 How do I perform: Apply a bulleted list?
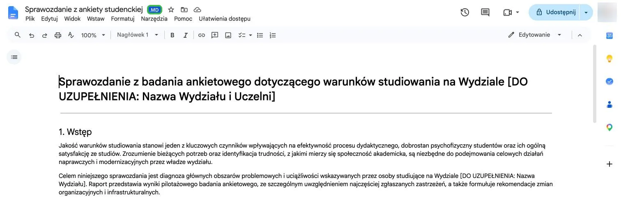pyautogui.click(x=260, y=35)
